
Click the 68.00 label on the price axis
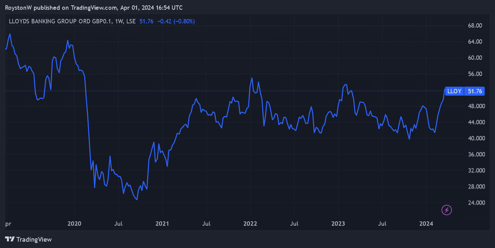[x=474, y=26]
